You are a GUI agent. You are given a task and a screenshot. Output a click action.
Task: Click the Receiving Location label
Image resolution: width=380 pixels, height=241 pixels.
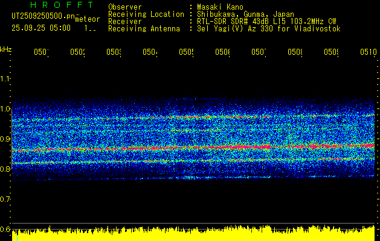click(146, 14)
